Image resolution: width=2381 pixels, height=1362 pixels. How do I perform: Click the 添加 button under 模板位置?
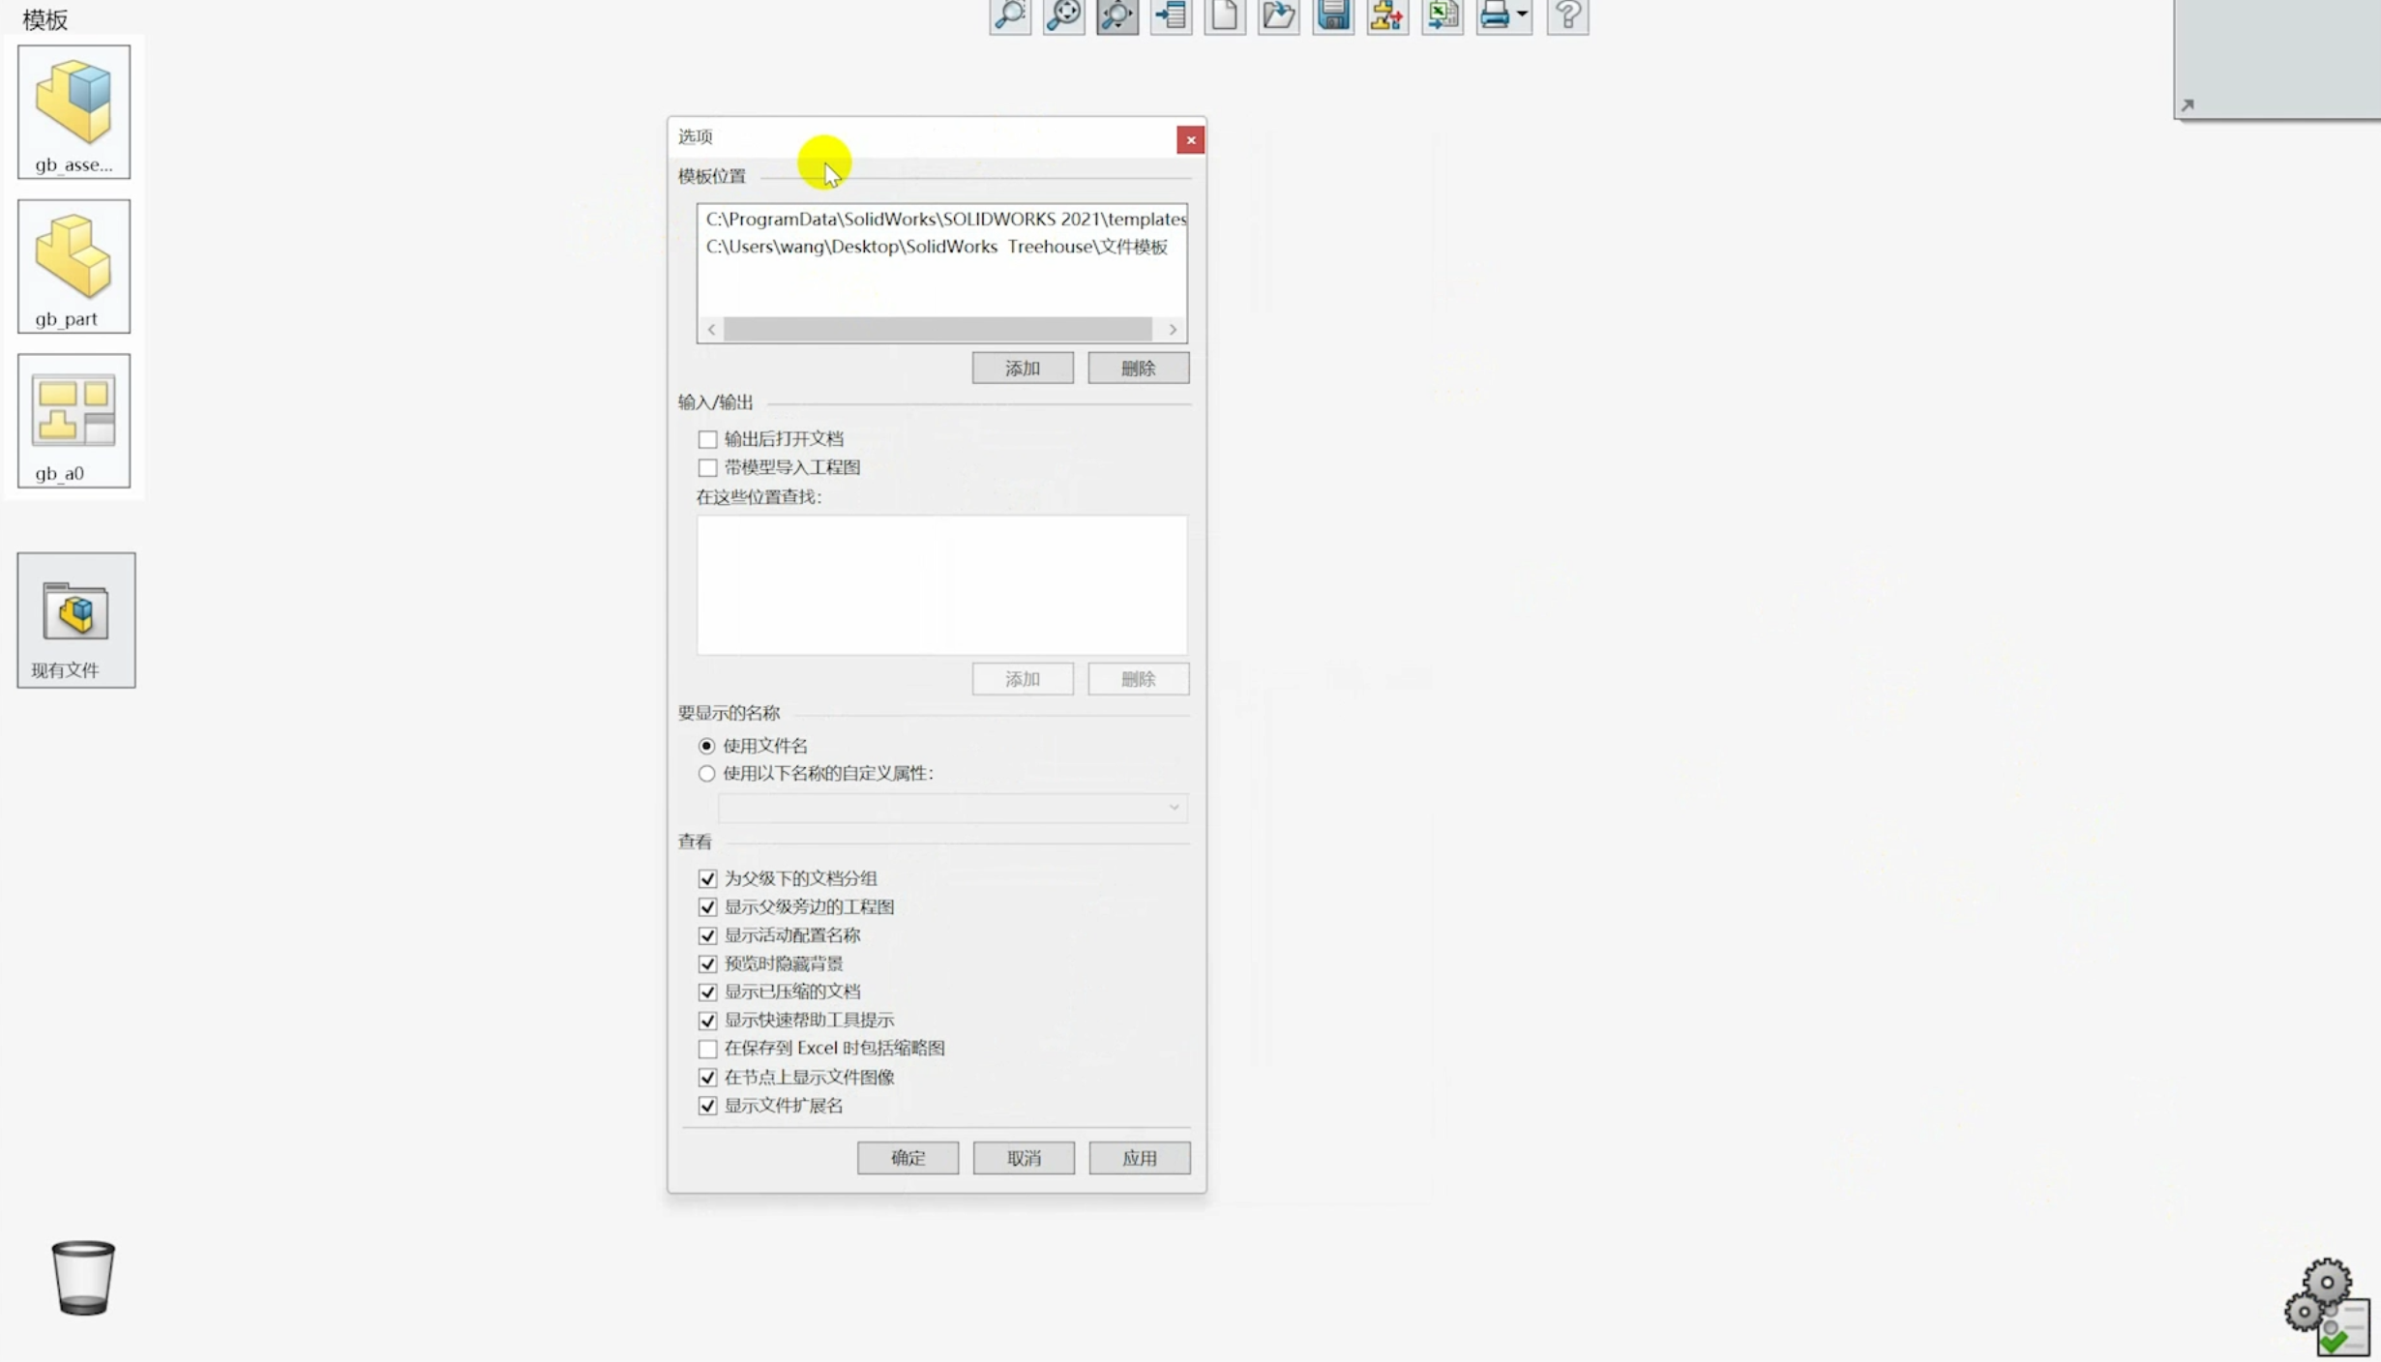[x=1023, y=368]
